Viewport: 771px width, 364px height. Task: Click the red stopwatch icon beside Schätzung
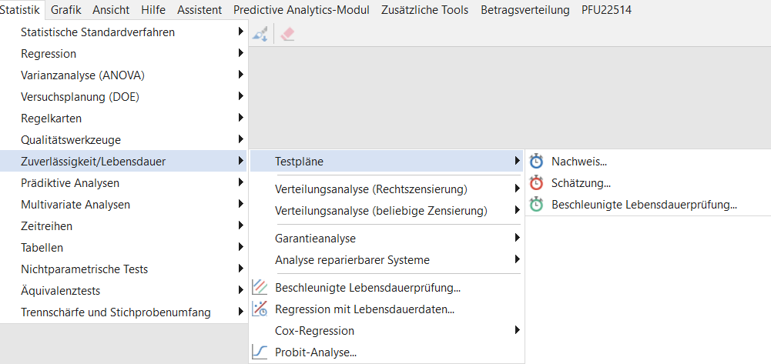(536, 182)
